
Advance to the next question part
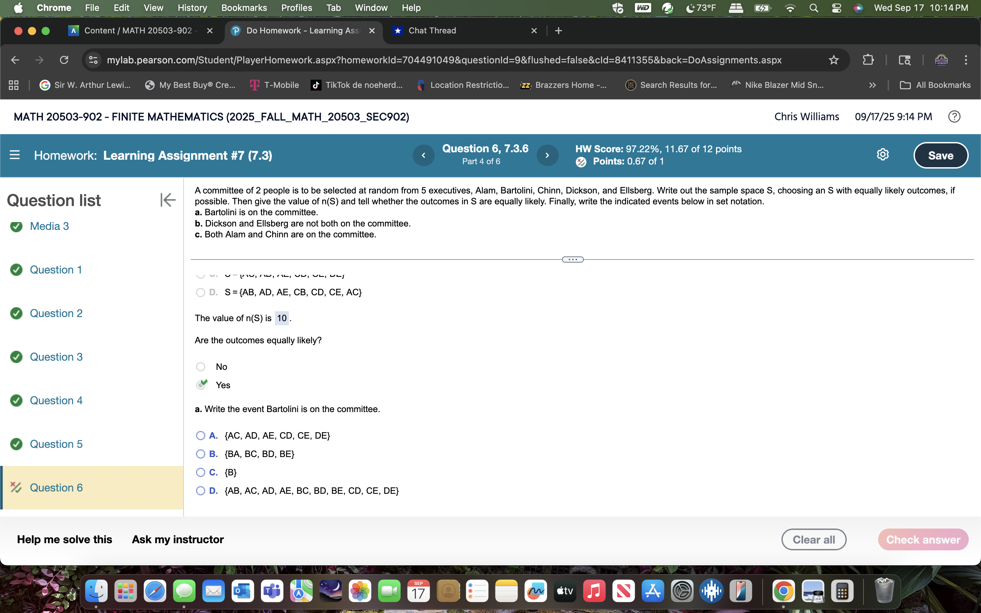click(547, 155)
